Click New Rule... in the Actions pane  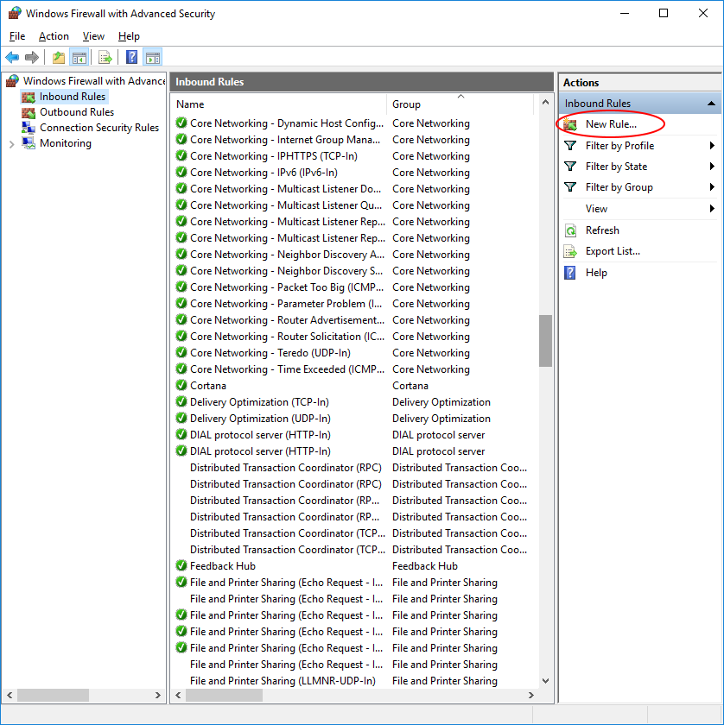point(611,124)
